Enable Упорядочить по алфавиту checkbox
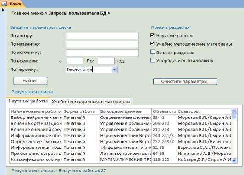244x175 pixels. [x=153, y=60]
